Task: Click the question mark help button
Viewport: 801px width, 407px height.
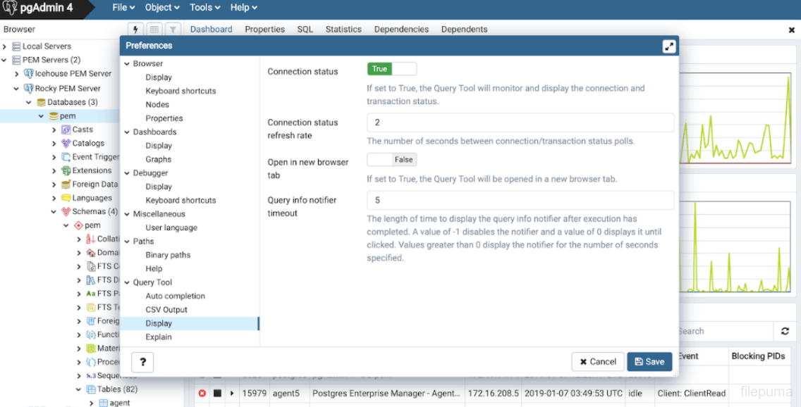Action: (142, 362)
